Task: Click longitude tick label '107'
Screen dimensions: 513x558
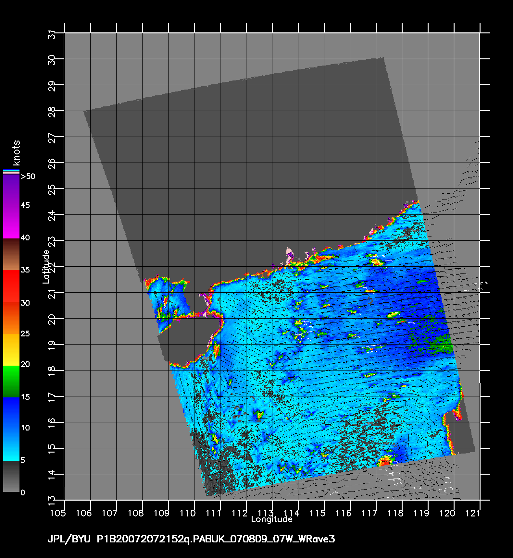Action: [110, 513]
